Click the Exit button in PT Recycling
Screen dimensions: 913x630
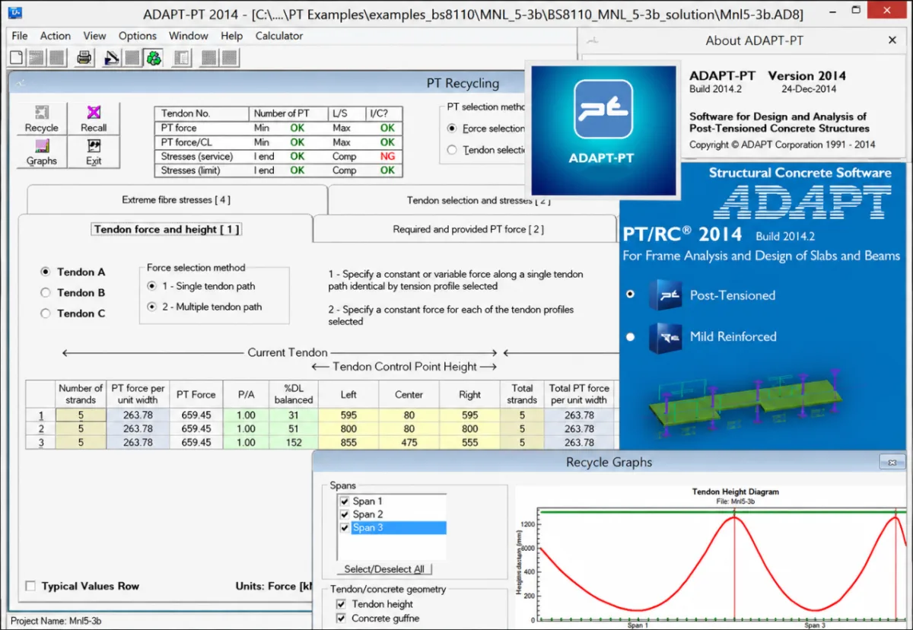click(94, 152)
